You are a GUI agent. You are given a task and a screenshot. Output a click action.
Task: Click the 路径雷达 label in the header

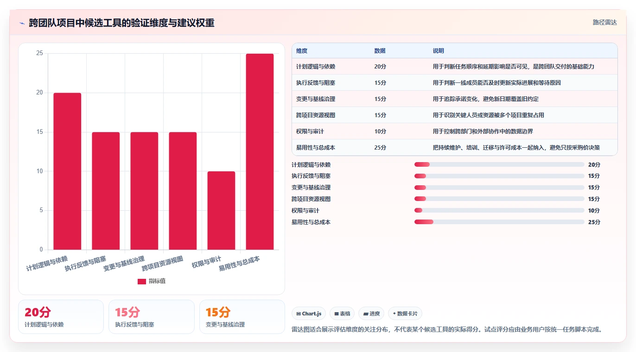click(x=605, y=22)
